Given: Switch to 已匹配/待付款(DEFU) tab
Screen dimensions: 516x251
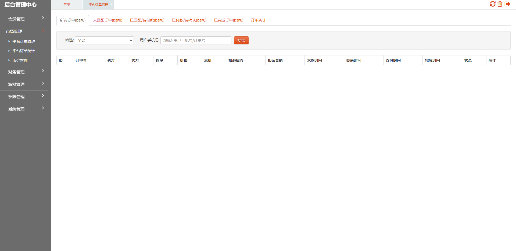Looking at the screenshot, I should click(147, 20).
